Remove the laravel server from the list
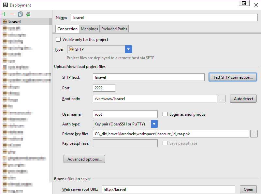 12,14
